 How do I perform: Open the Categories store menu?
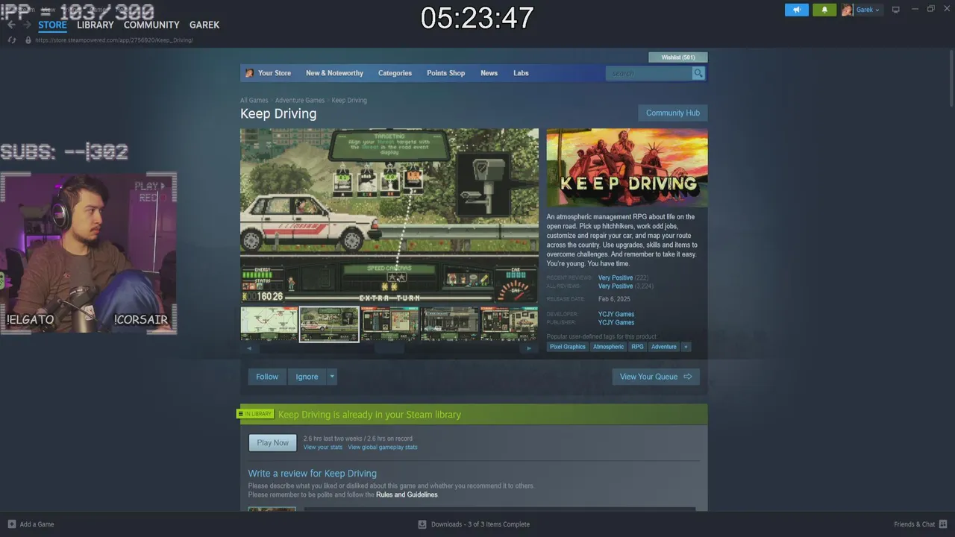click(x=395, y=73)
